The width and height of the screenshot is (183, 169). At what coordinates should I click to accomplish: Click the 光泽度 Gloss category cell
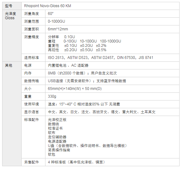pyautogui.click(x=12, y=36)
